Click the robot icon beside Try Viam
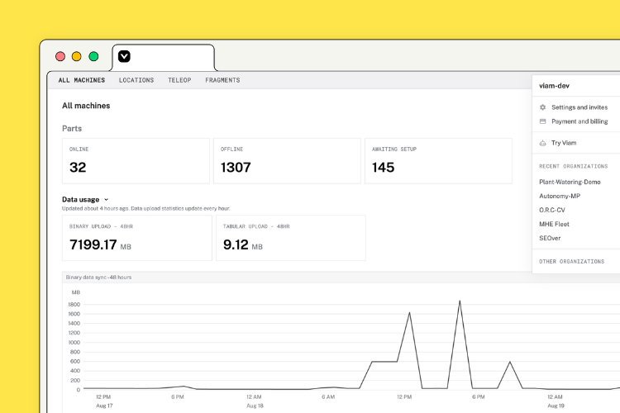This screenshot has width=620, height=413. tap(542, 143)
